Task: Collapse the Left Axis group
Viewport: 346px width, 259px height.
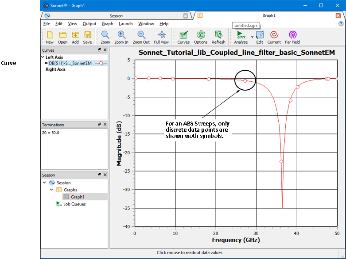Action: (x=43, y=57)
